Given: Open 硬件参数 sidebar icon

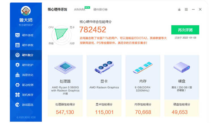Looking at the screenshot, I should pyautogui.click(x=17, y=45).
